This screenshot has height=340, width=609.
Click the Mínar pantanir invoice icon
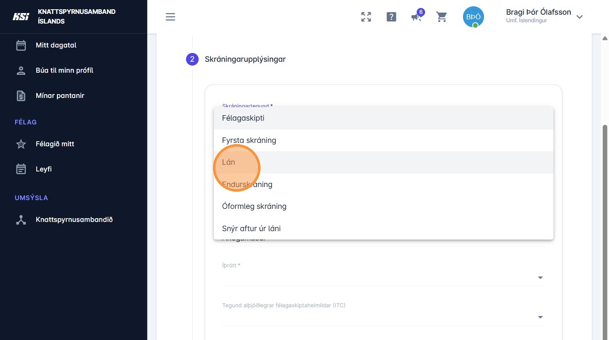21,95
